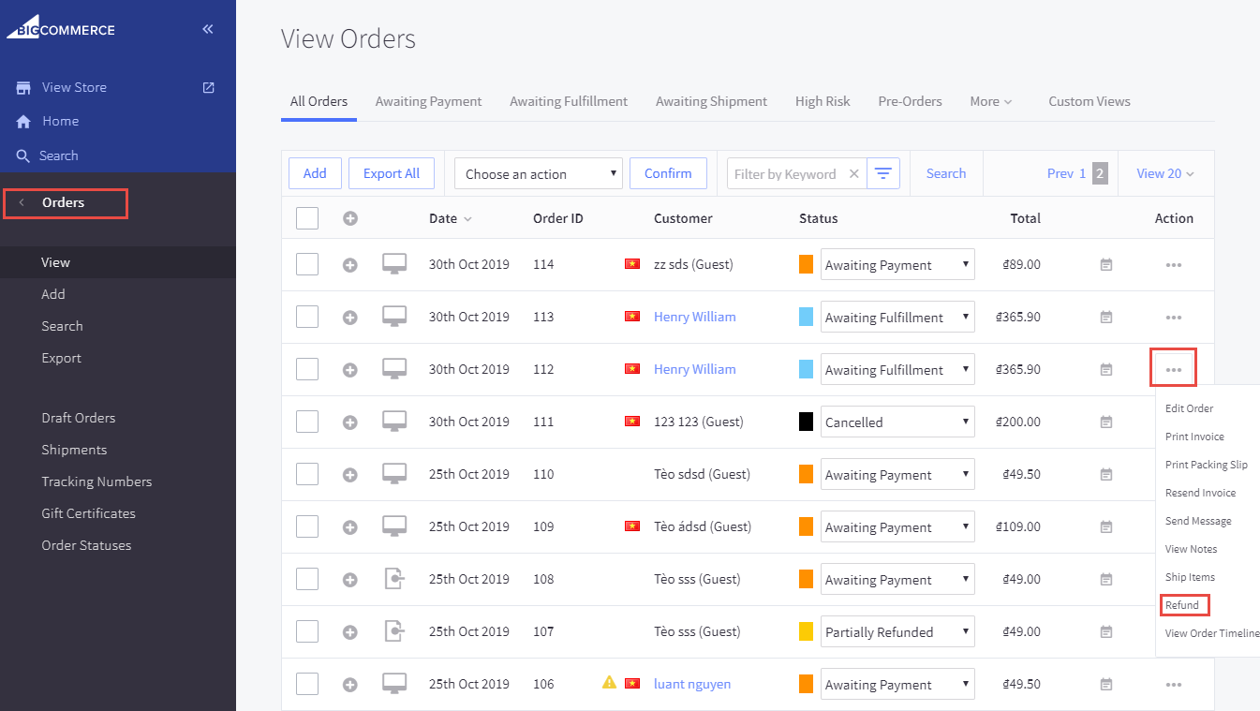Expand order 114 details with plus icon

tap(350, 265)
